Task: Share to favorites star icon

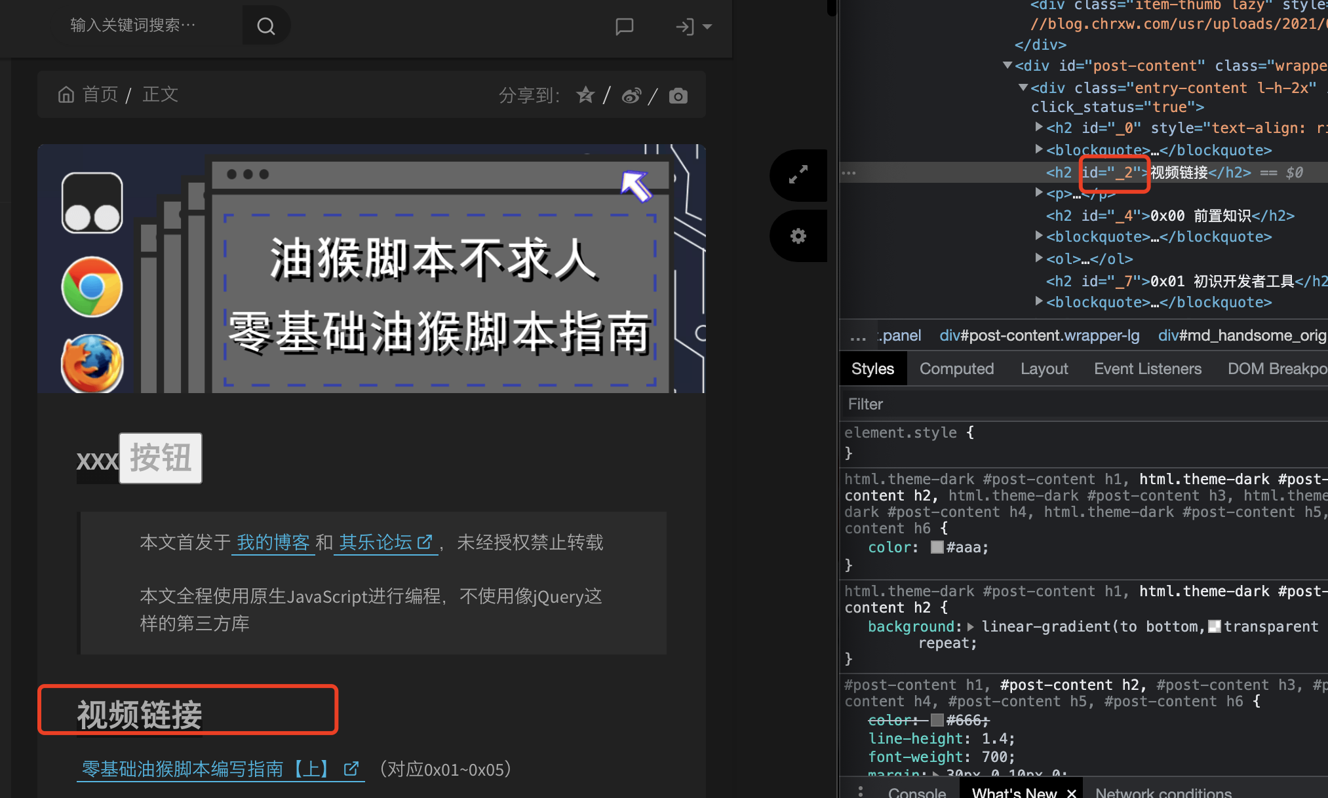Action: [x=585, y=96]
